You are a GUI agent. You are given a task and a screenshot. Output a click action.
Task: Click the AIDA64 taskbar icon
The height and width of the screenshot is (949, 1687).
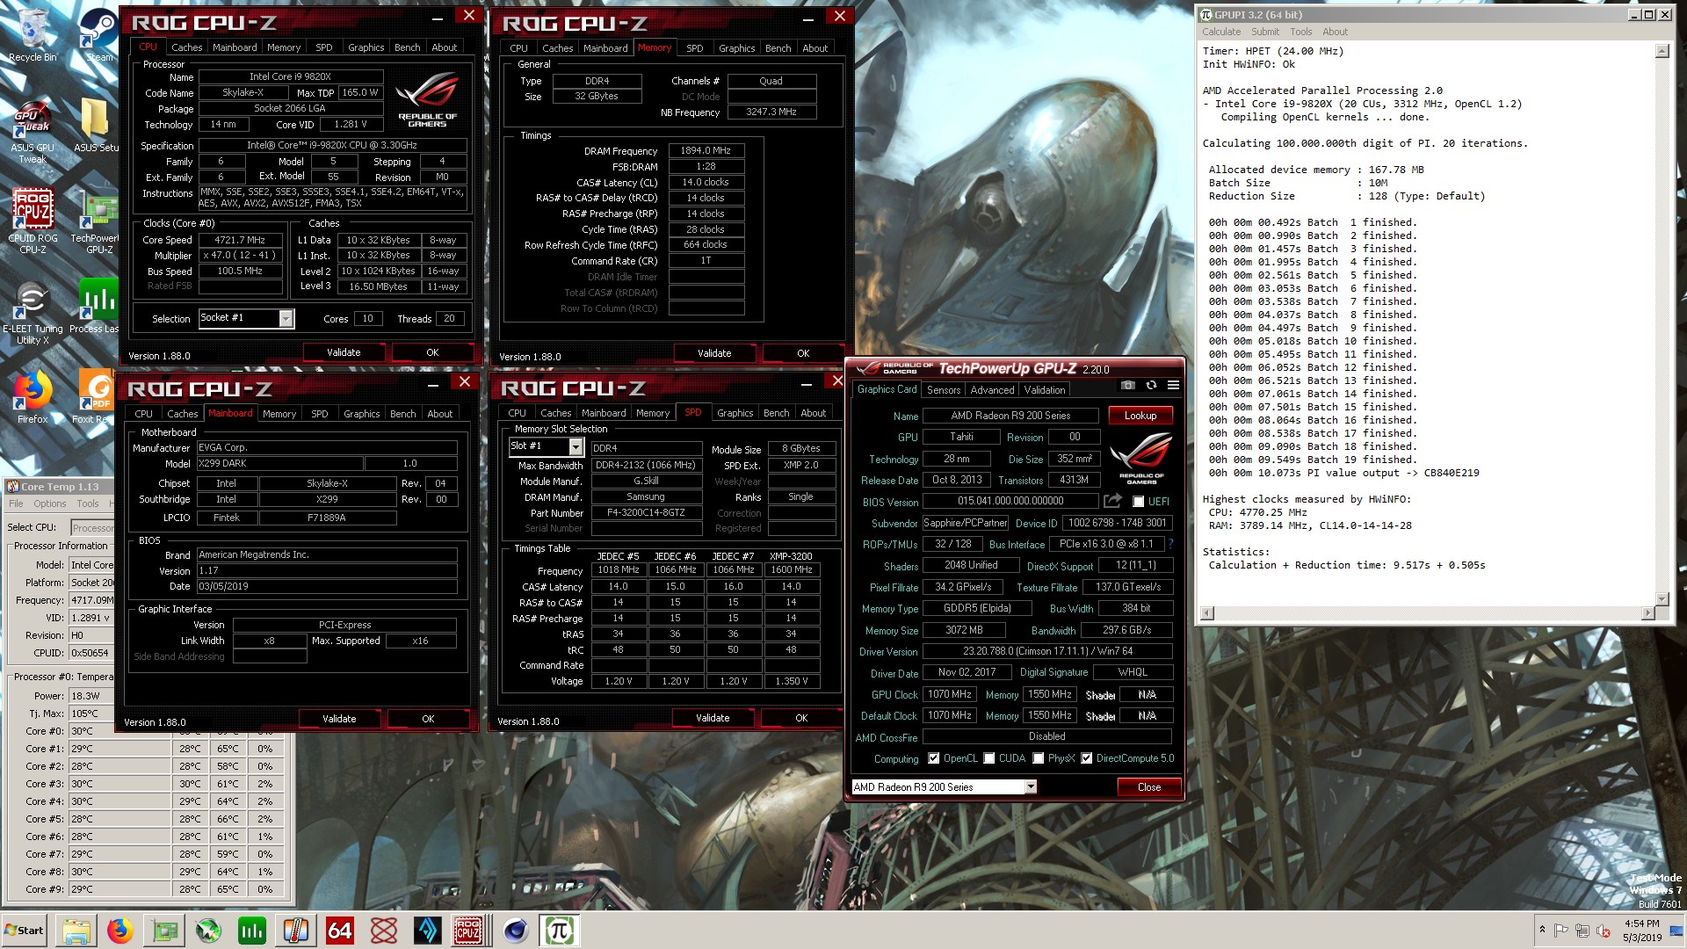(x=340, y=931)
